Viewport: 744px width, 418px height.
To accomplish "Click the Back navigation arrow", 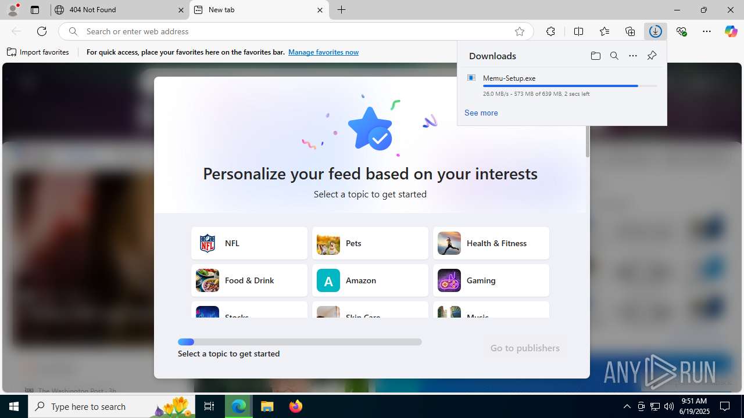I will [x=16, y=31].
